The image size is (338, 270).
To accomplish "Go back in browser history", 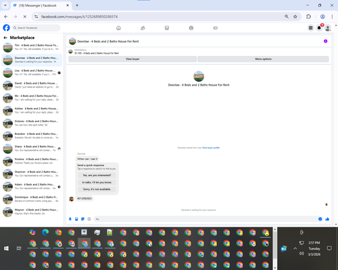I will pyautogui.click(x=6, y=16).
